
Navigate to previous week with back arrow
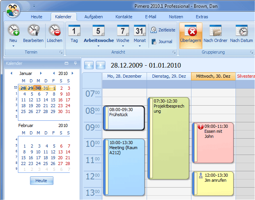(x=89, y=65)
